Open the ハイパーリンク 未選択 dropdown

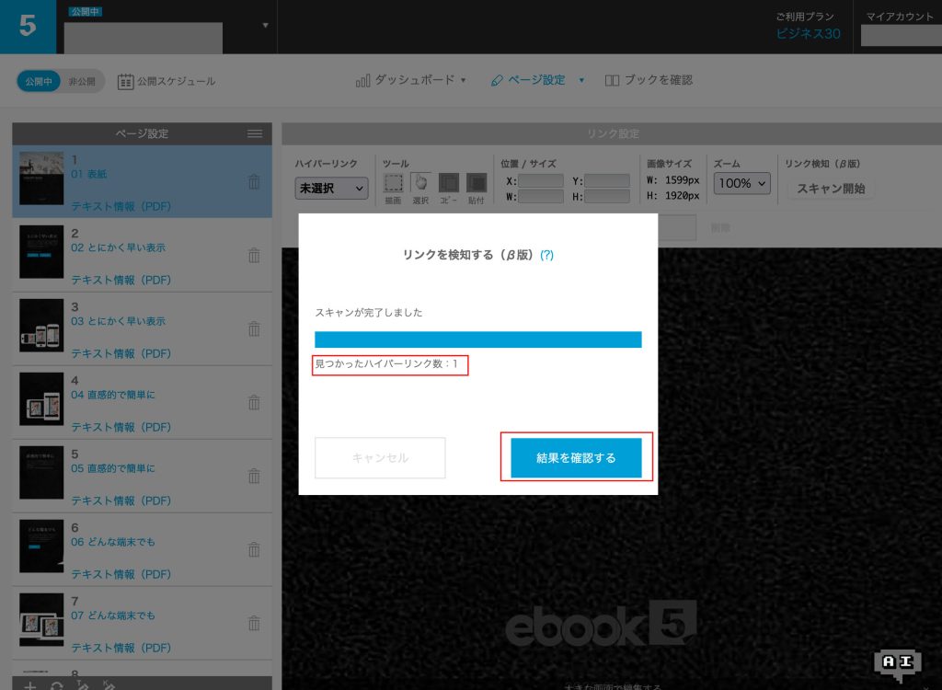[x=331, y=189]
